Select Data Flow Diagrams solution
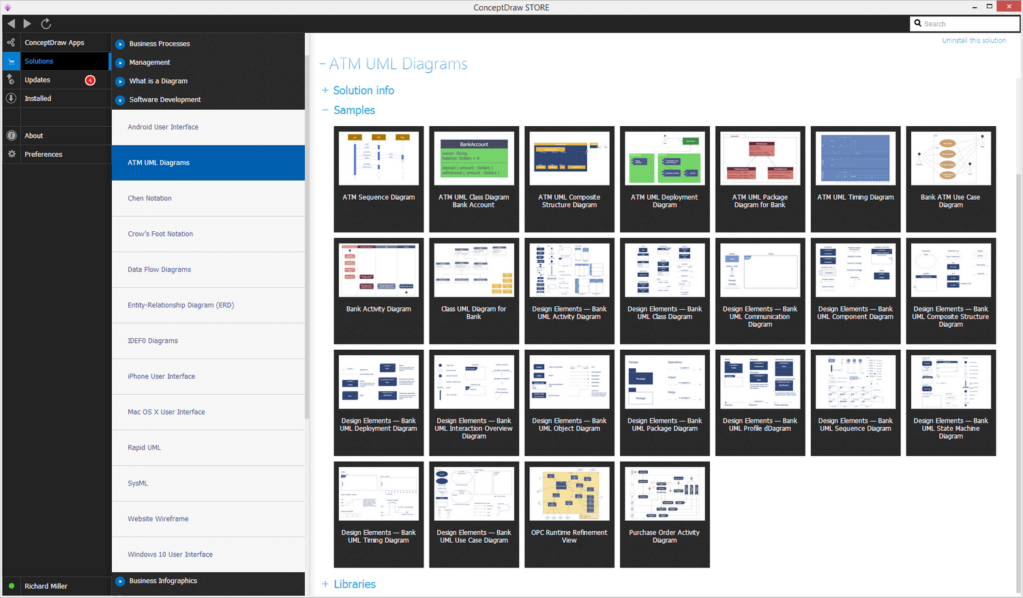The height and width of the screenshot is (598, 1023). click(208, 269)
